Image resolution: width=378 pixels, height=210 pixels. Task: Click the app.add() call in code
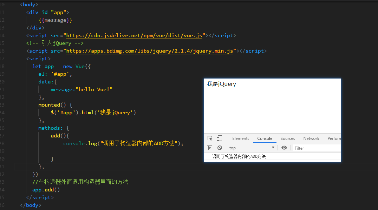coord(46,190)
